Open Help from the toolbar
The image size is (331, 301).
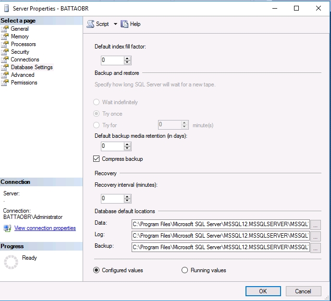[131, 24]
